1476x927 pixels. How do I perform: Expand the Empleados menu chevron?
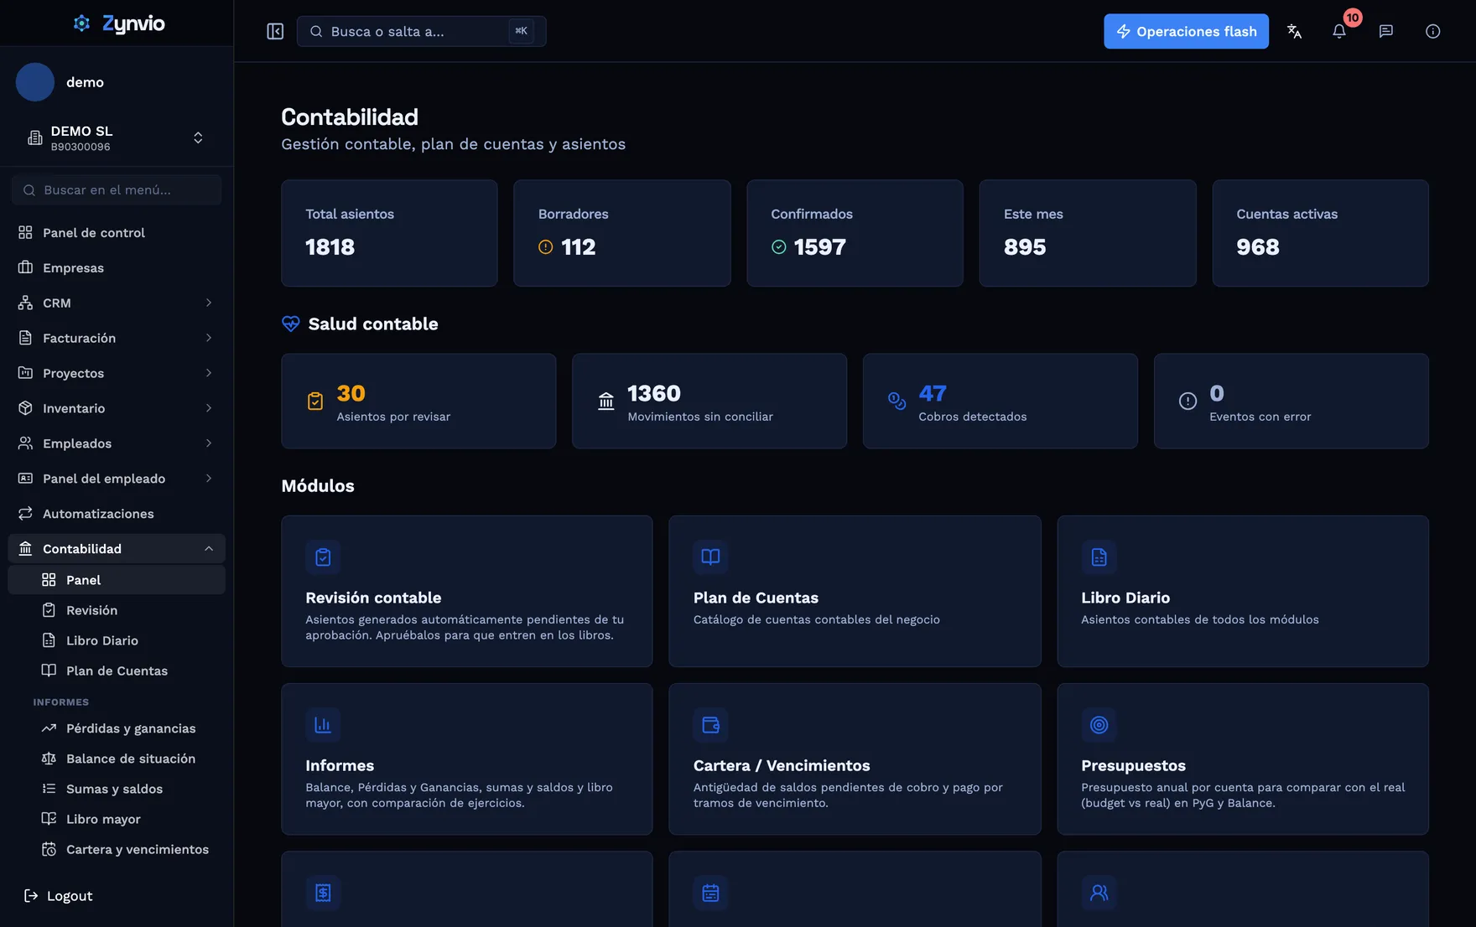click(209, 443)
